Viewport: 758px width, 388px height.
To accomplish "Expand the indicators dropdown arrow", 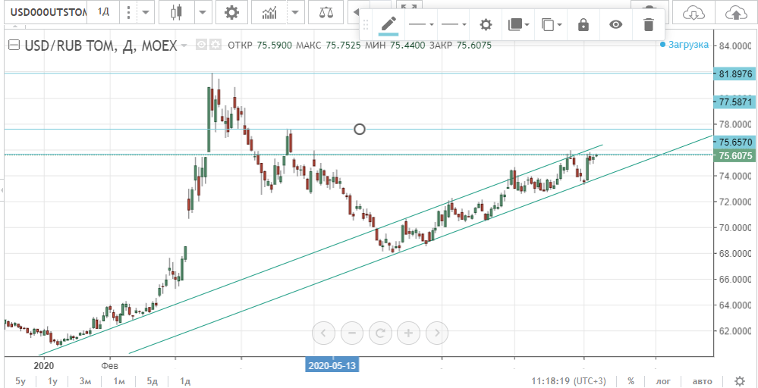I will tap(296, 11).
